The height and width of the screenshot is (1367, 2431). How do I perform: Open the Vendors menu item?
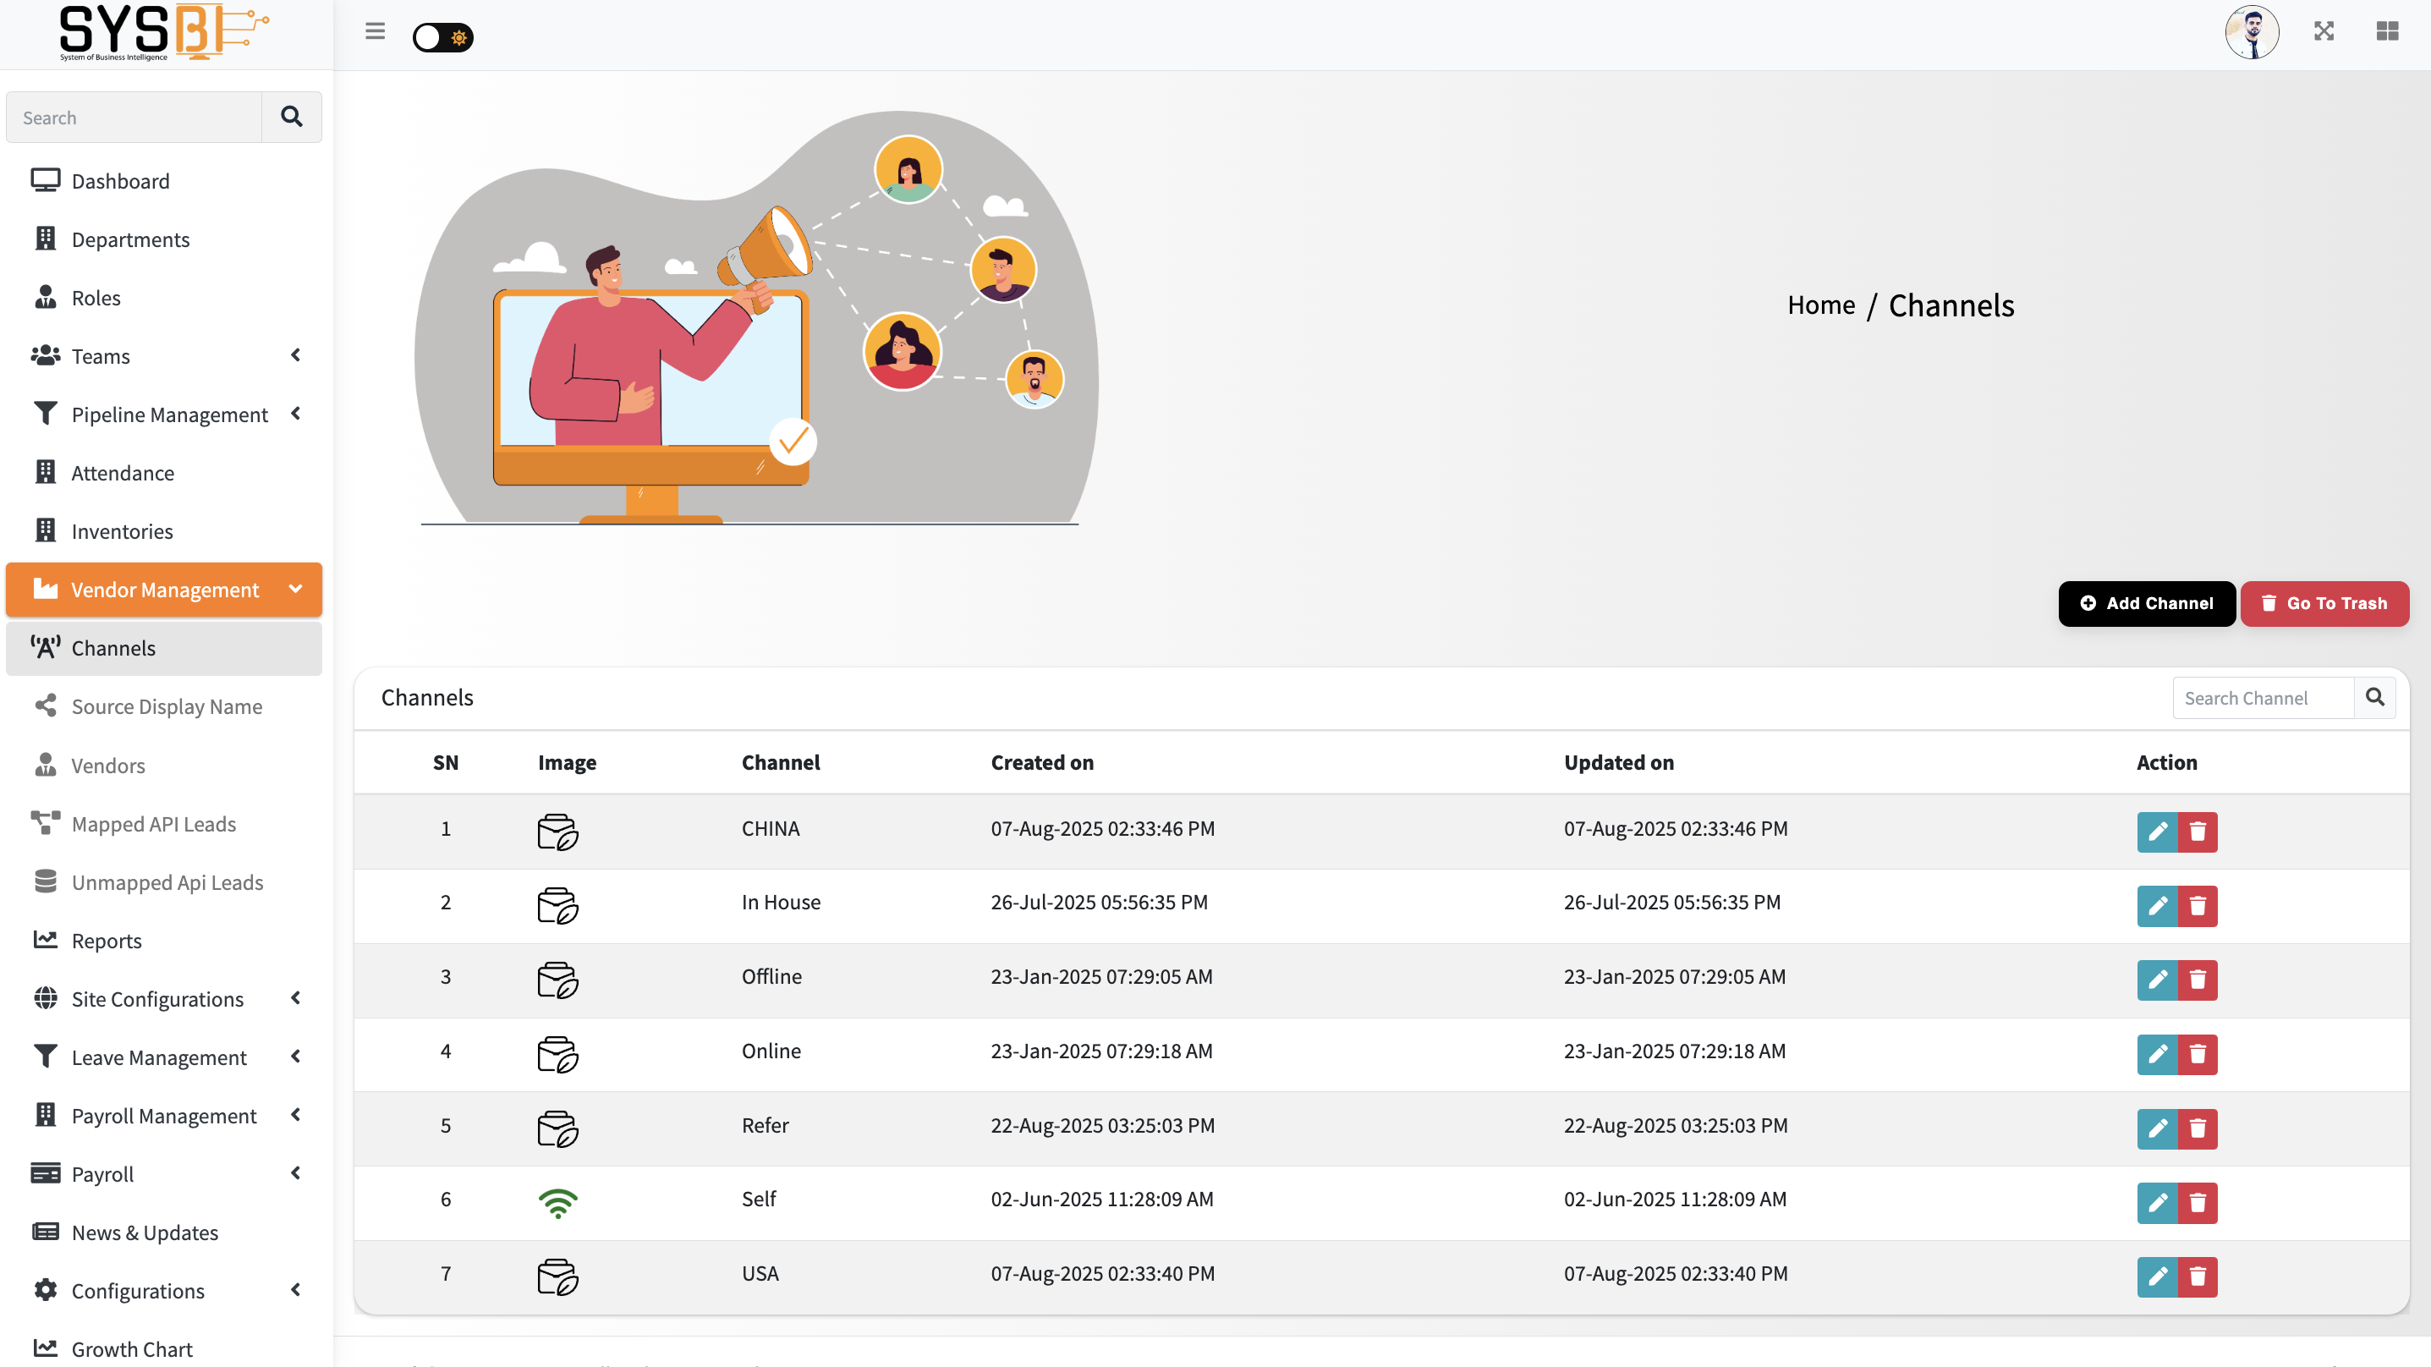(x=107, y=765)
